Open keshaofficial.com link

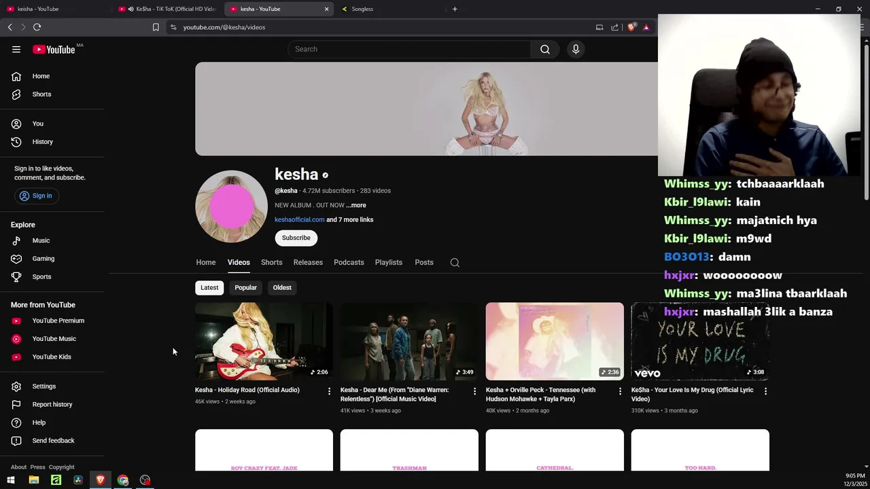click(299, 219)
